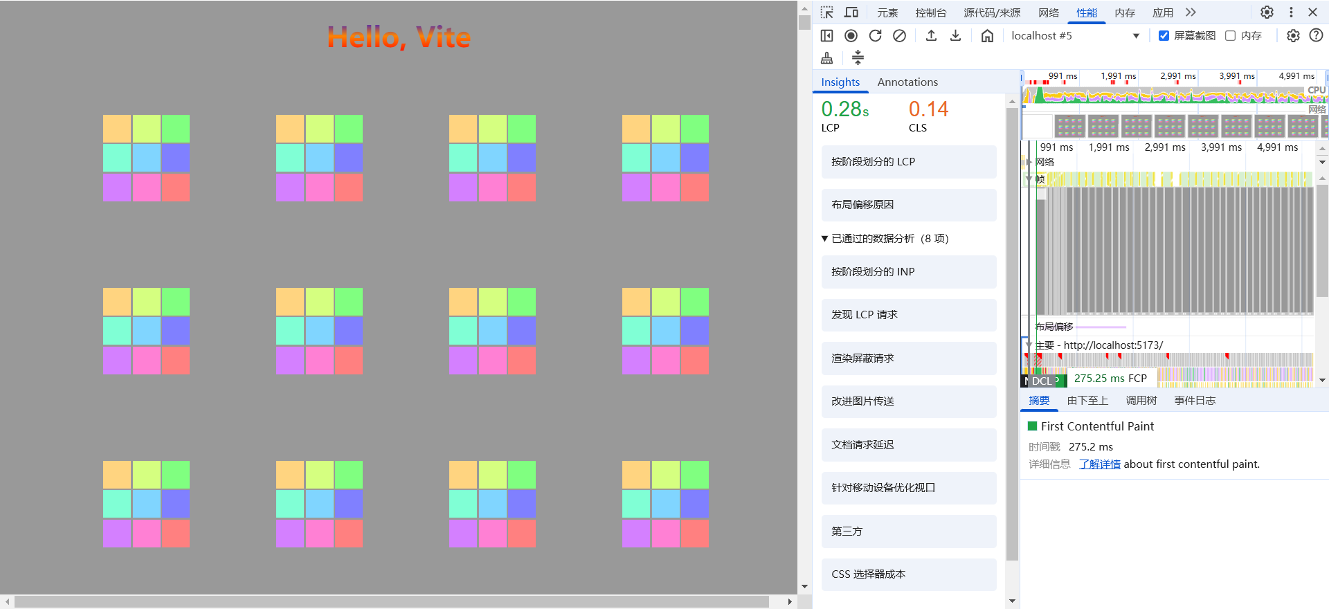Open the 源代码/来源 tab
This screenshot has height=609, width=1329.
pos(992,12)
